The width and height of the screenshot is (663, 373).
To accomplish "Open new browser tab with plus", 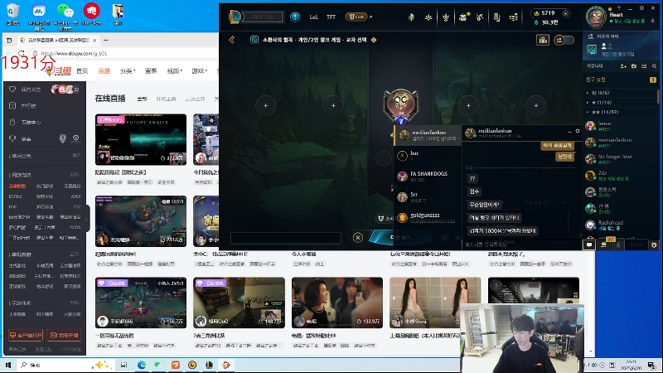I will coord(106,40).
